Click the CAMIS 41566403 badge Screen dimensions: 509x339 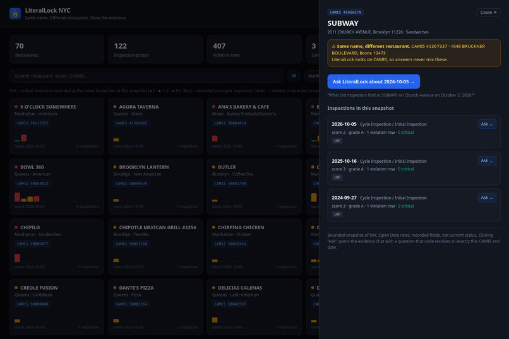tap(131, 123)
